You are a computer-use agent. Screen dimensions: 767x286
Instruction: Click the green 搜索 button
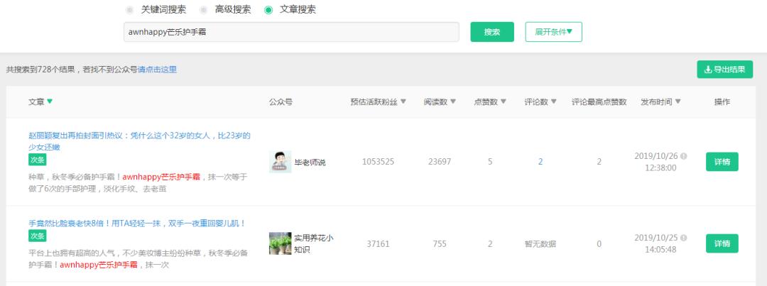point(492,32)
